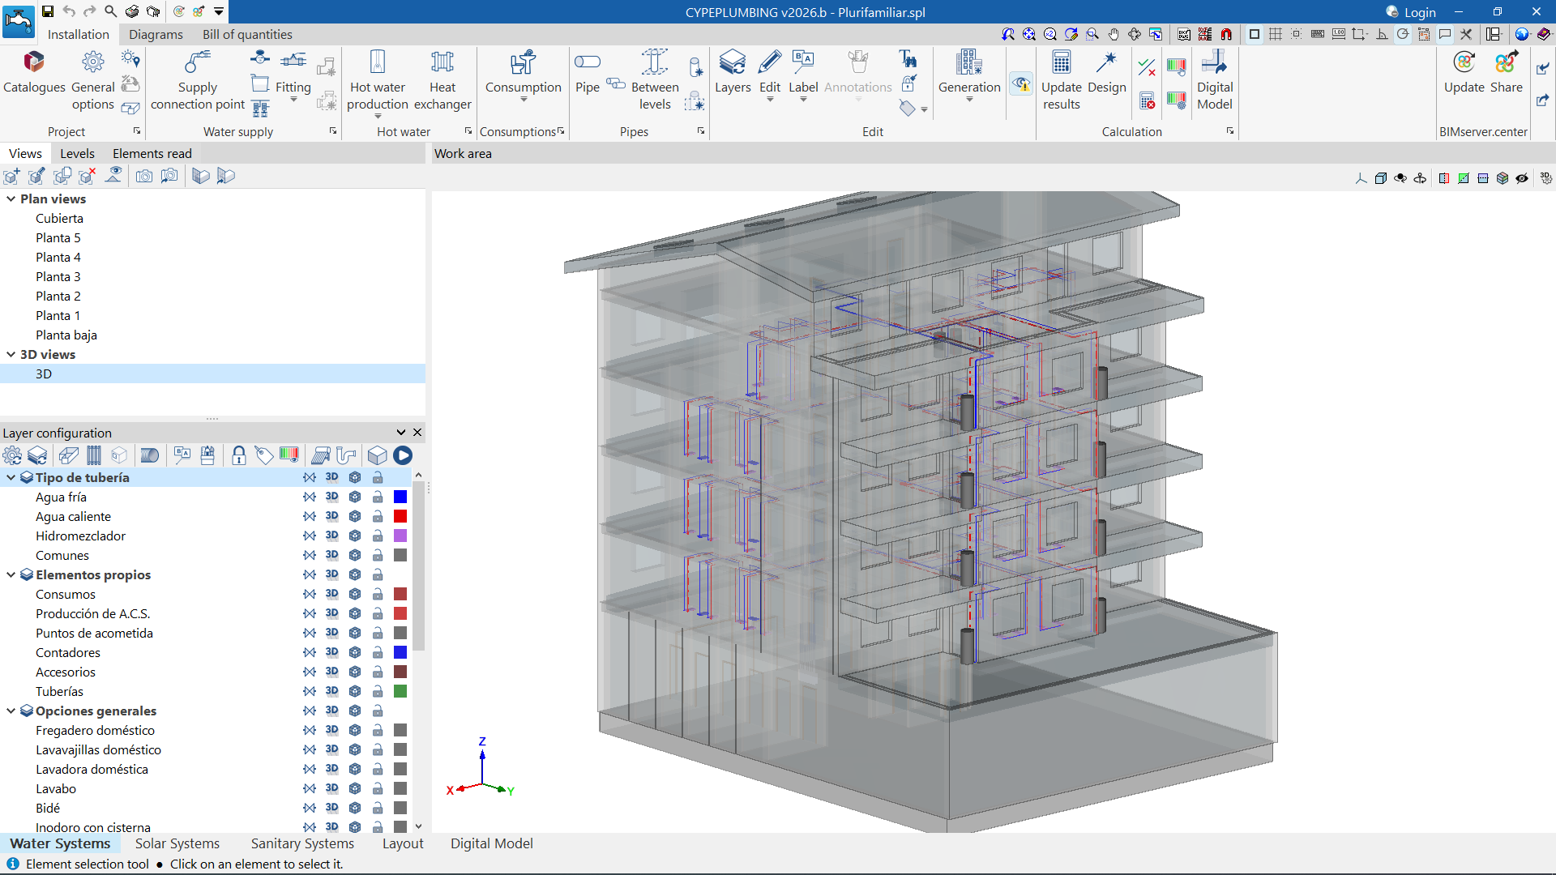Collapse the Tipo de tubería group

point(11,477)
